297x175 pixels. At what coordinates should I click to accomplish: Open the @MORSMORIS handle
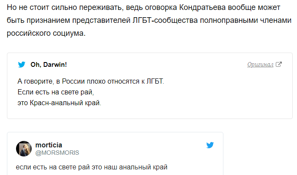click(57, 153)
